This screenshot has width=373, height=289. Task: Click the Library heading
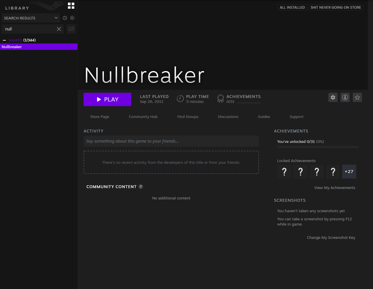coord(17,8)
